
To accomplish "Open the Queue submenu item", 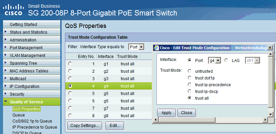I will coord(19,115).
